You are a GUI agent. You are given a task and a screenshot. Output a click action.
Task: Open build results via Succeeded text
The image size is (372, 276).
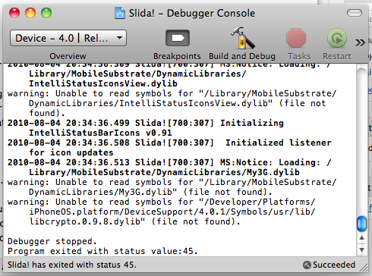[x=334, y=265]
